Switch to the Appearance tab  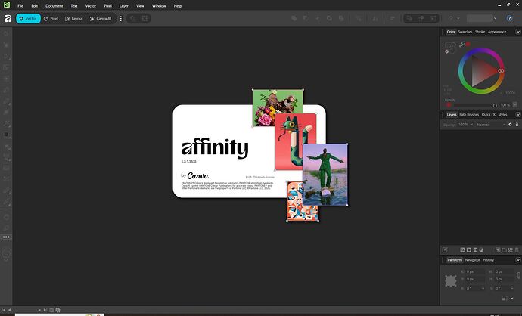[497, 32]
